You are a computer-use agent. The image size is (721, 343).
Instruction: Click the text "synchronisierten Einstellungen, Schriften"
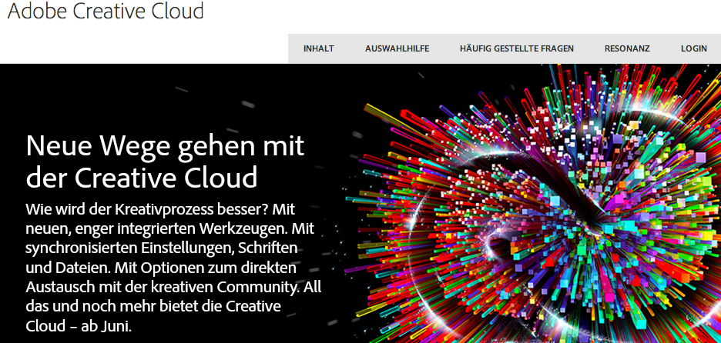coord(162,248)
